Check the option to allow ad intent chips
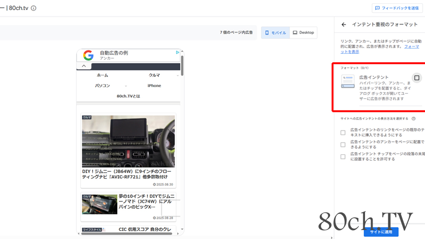This screenshot has height=239, width=425. point(343,157)
